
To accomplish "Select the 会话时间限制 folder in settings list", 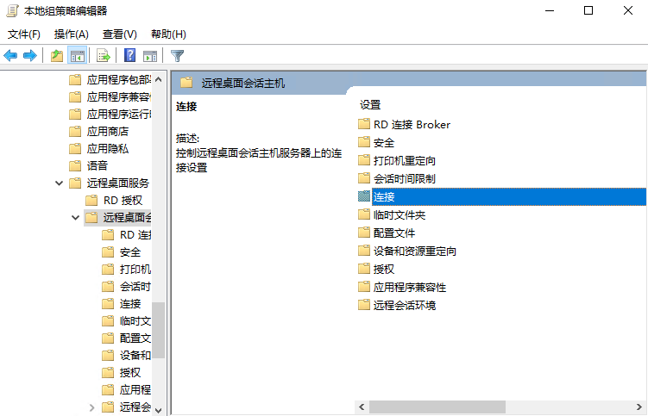I will [x=404, y=178].
